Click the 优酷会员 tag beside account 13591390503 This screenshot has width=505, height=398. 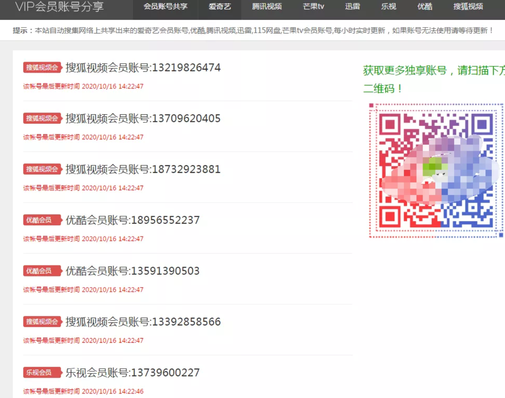pos(42,271)
